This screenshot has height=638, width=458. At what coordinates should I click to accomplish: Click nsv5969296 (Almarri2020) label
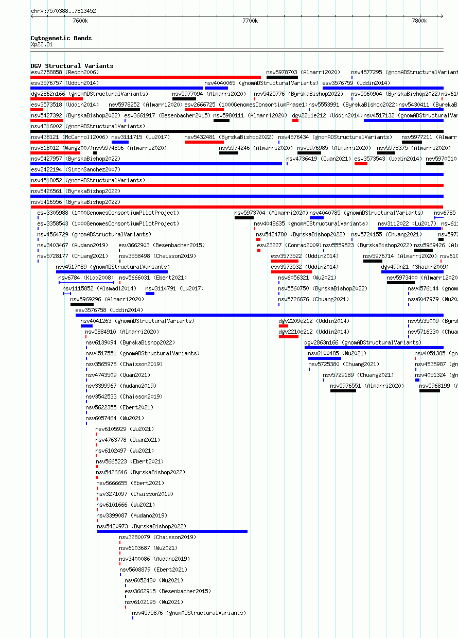[107, 300]
